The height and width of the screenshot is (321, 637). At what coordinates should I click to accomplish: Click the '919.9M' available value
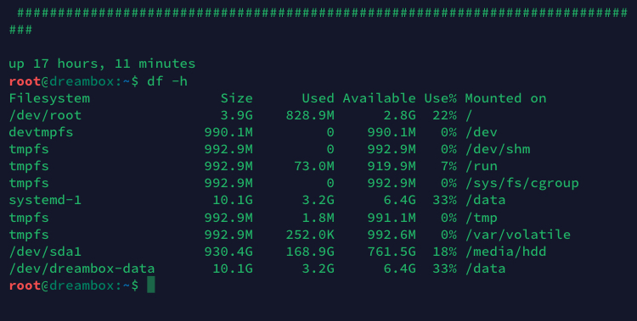pyautogui.click(x=392, y=167)
